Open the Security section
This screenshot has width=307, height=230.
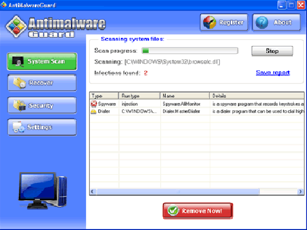[42, 106]
